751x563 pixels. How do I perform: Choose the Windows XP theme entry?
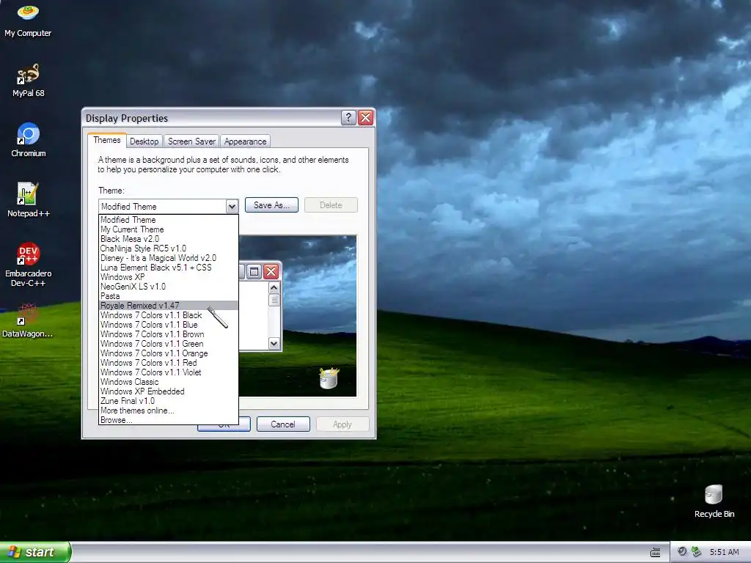tap(169, 277)
